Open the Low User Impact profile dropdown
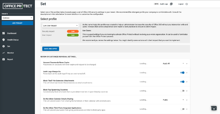Viewport: 220px width, 114px height. (x=60, y=25)
